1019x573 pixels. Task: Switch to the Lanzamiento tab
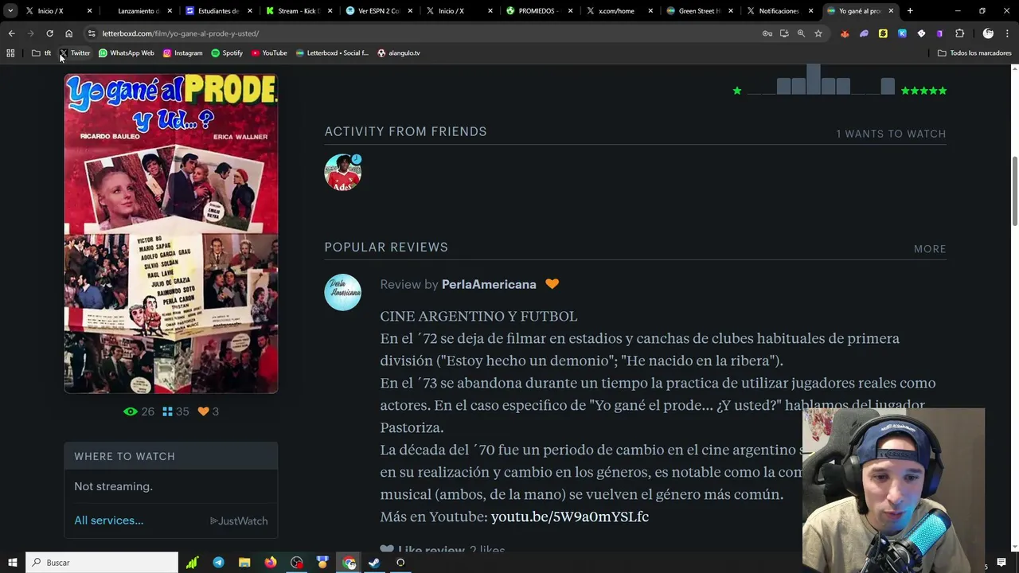[139, 11]
